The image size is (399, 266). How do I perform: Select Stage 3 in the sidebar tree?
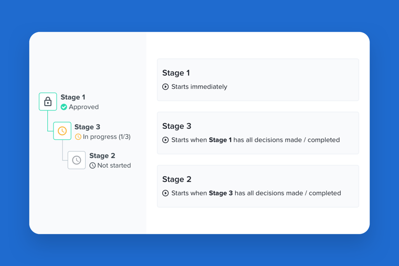click(87, 127)
